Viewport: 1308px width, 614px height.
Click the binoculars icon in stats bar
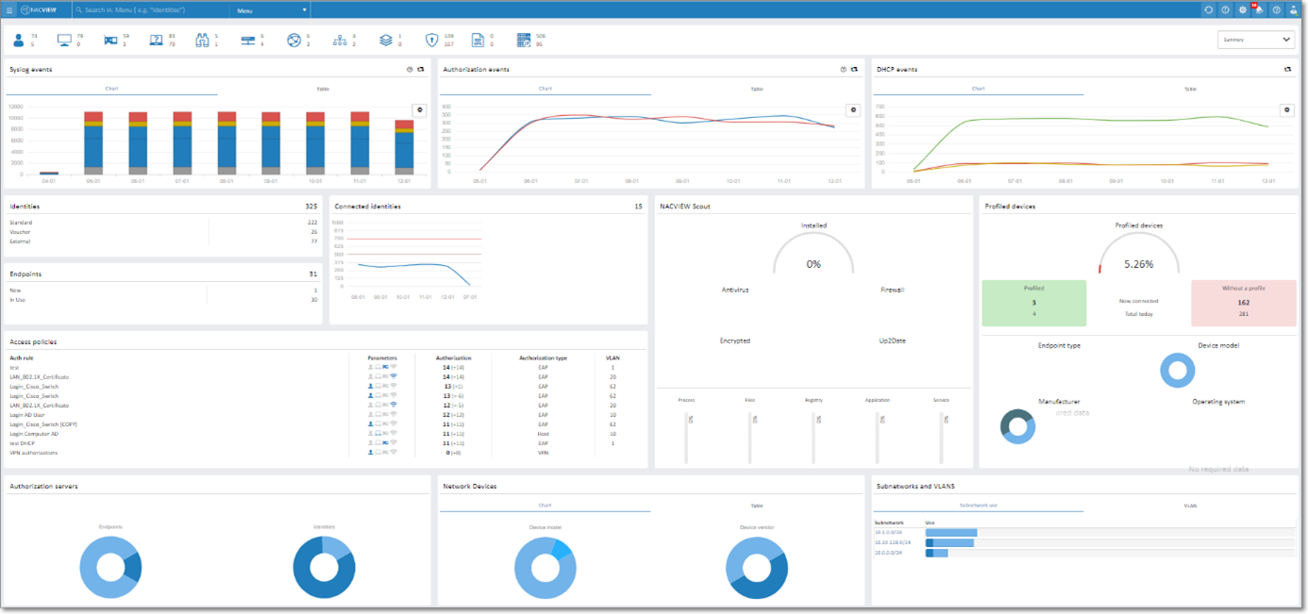(x=201, y=41)
